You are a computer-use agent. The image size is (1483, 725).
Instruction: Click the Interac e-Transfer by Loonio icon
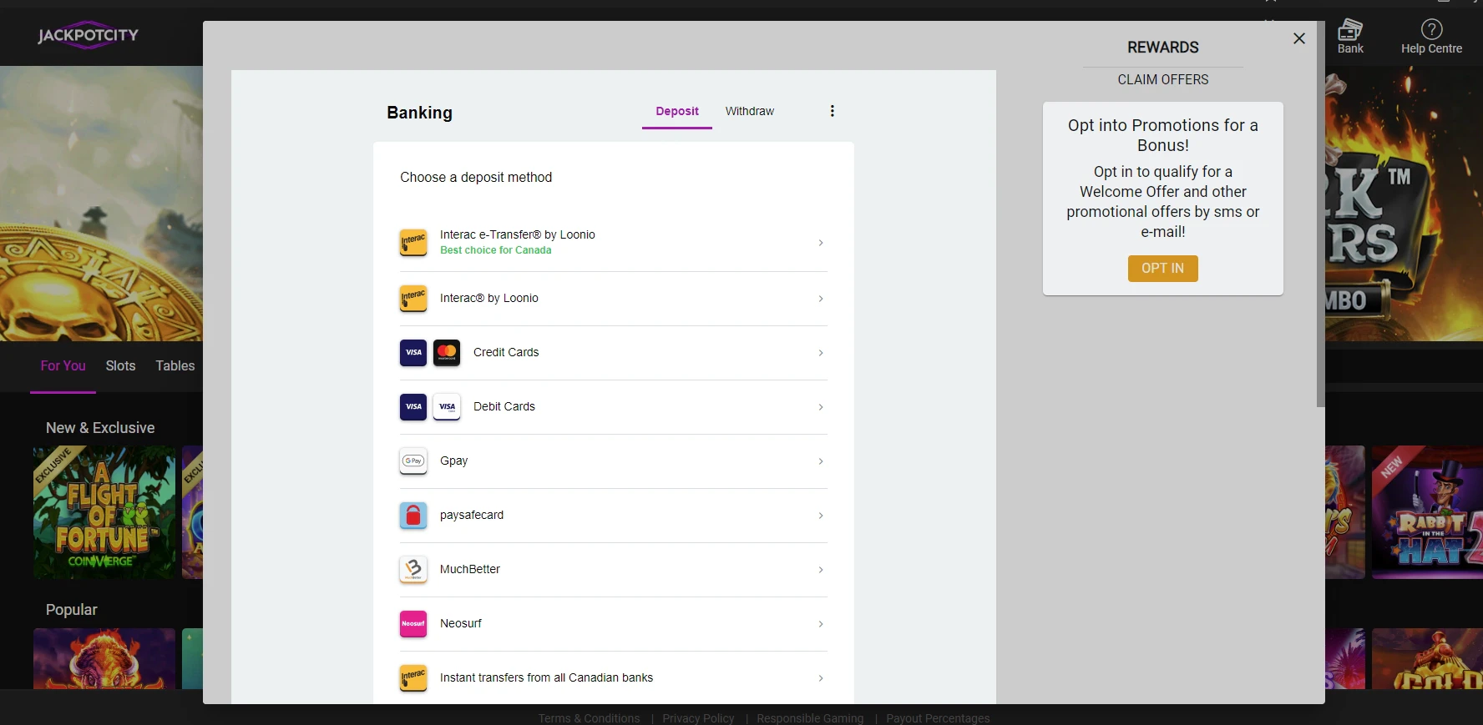tap(413, 243)
